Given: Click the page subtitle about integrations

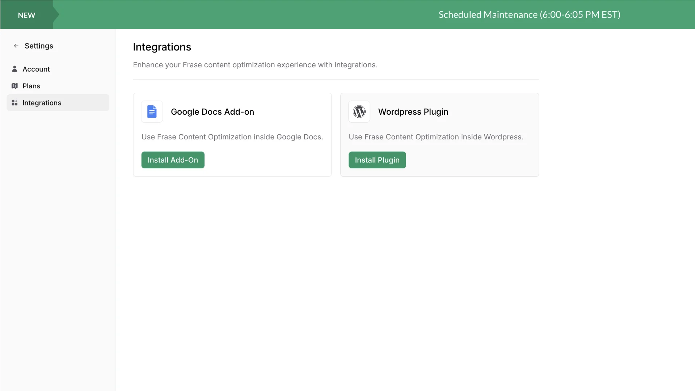Looking at the screenshot, I should pos(255,65).
